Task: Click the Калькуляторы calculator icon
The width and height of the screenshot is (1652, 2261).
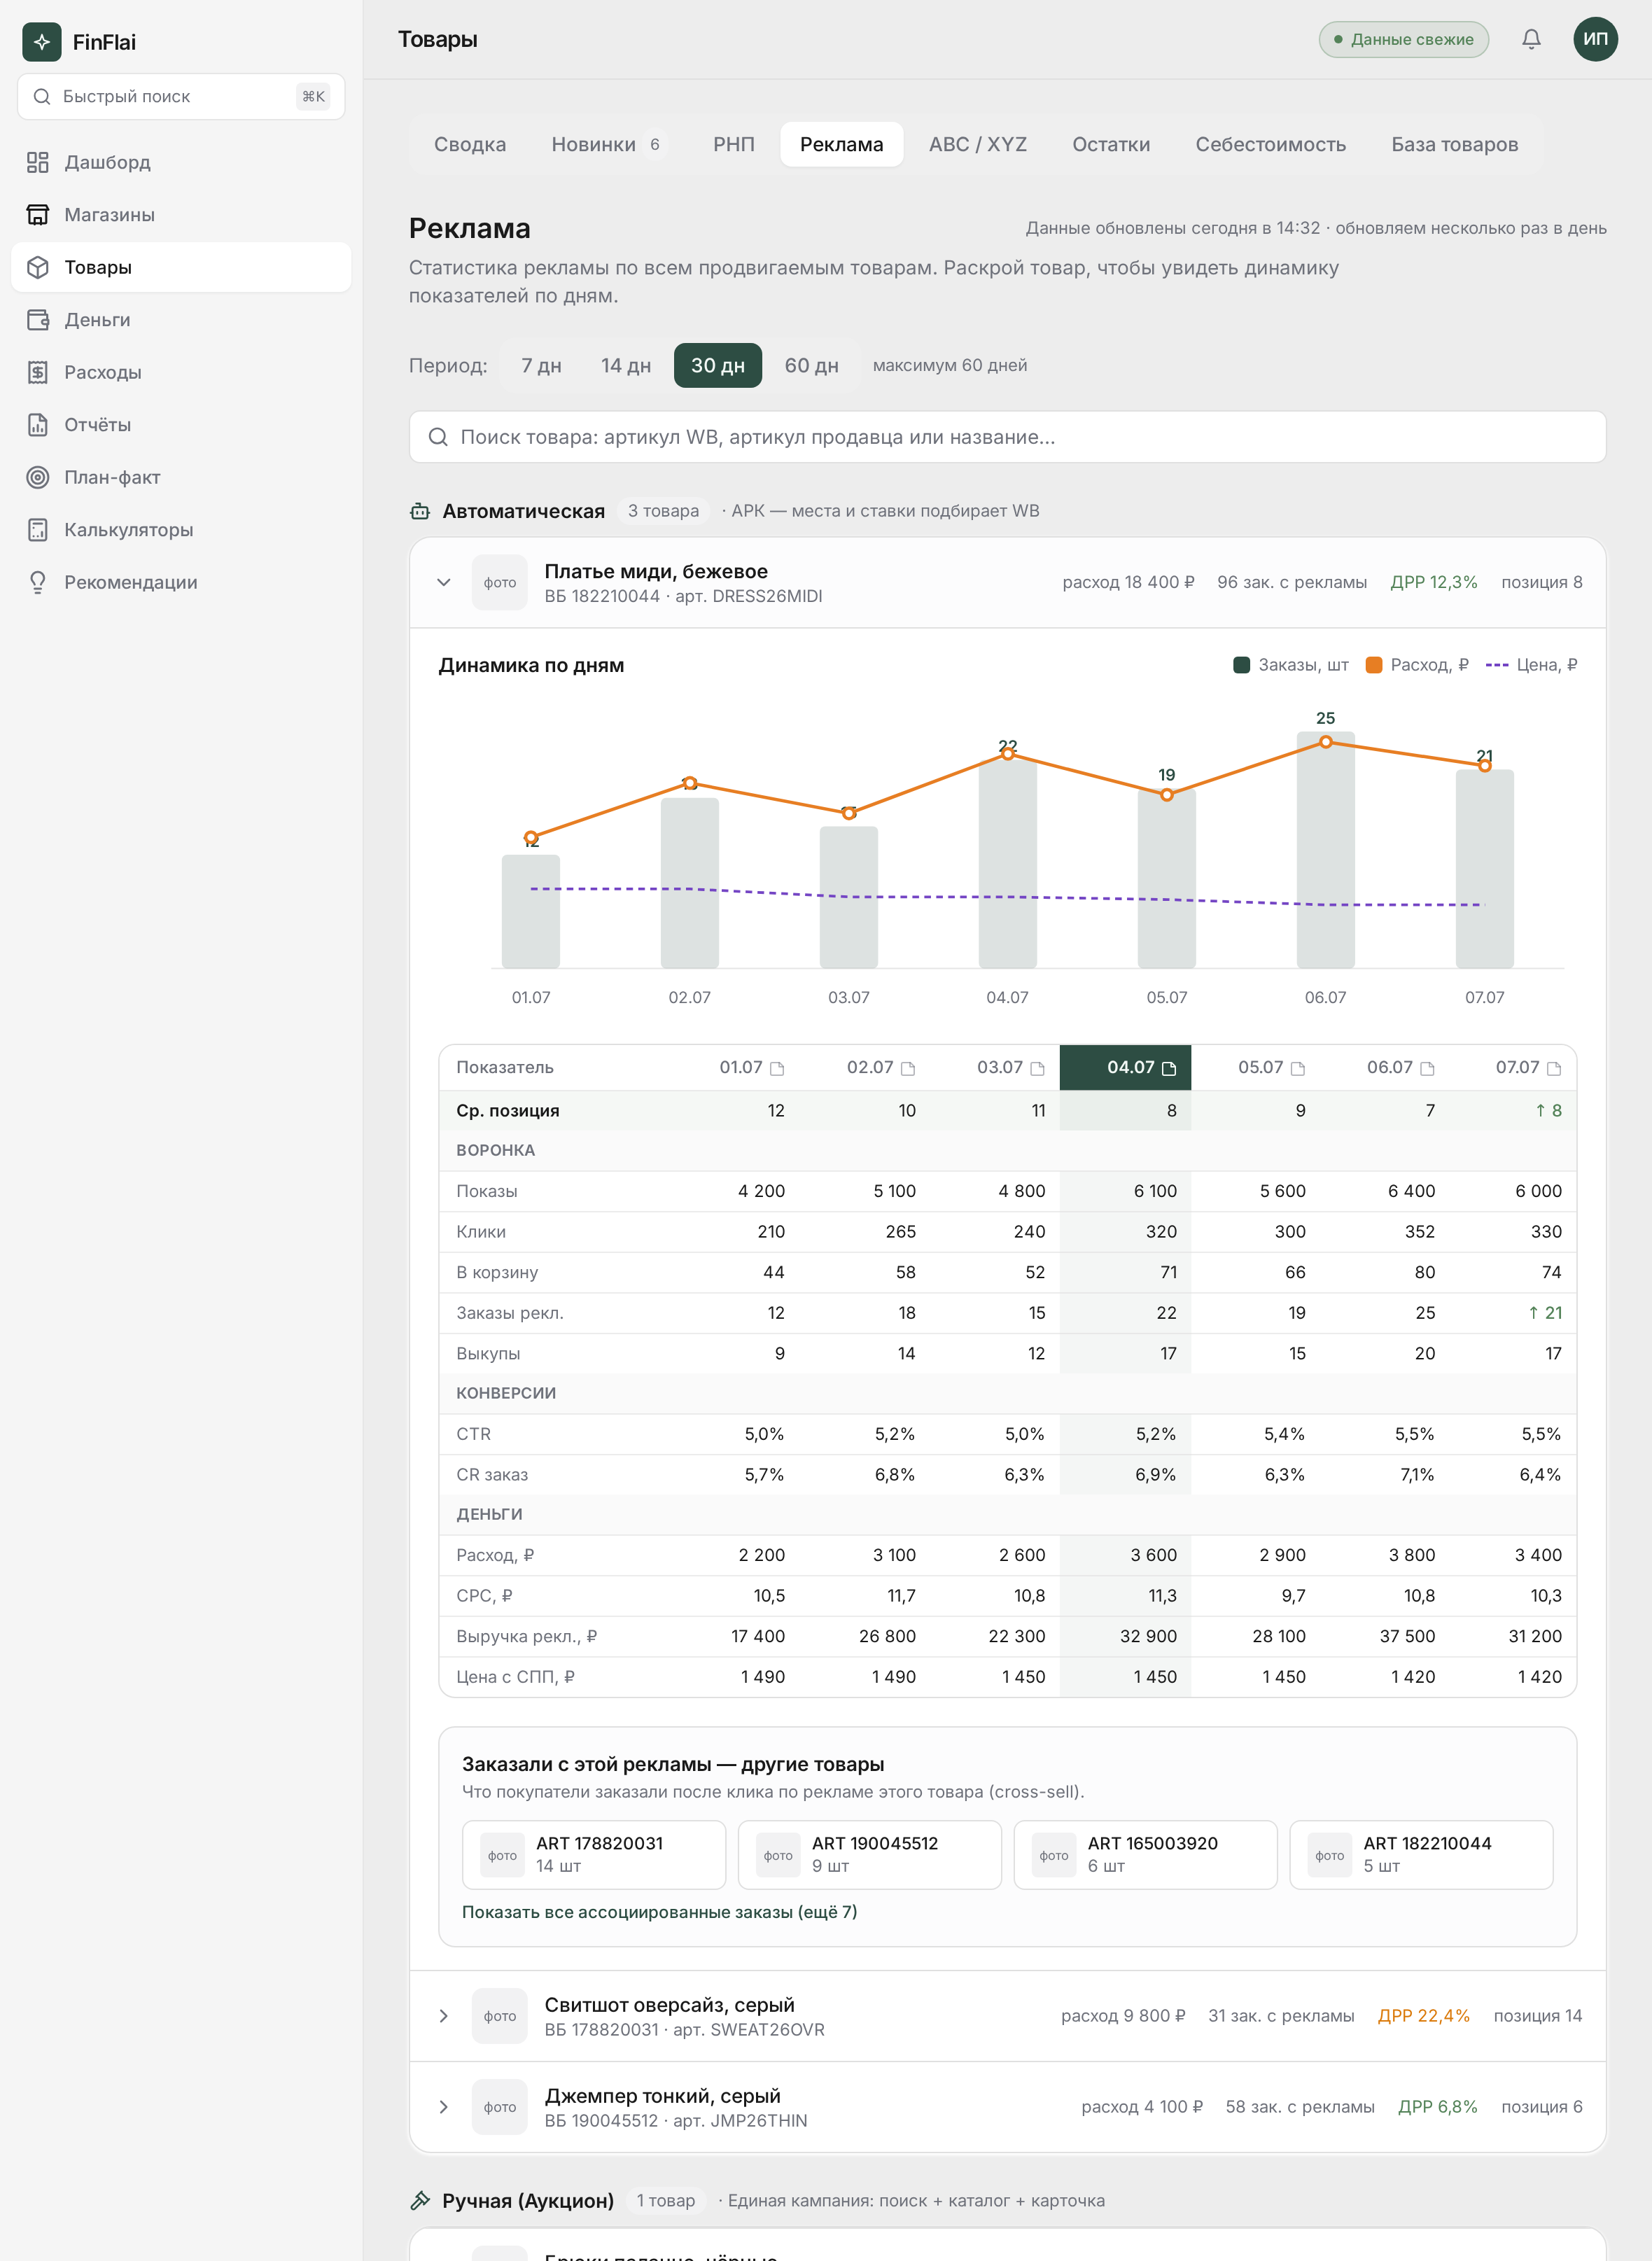Action: (38, 530)
